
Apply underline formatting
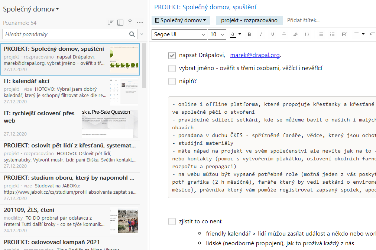coord(272,34)
